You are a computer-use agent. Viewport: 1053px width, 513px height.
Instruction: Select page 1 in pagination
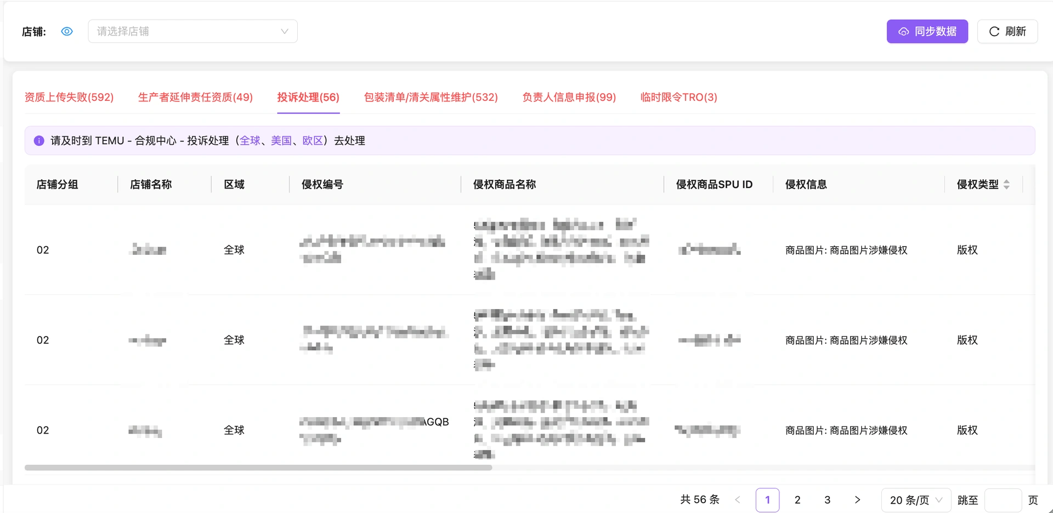click(x=767, y=500)
